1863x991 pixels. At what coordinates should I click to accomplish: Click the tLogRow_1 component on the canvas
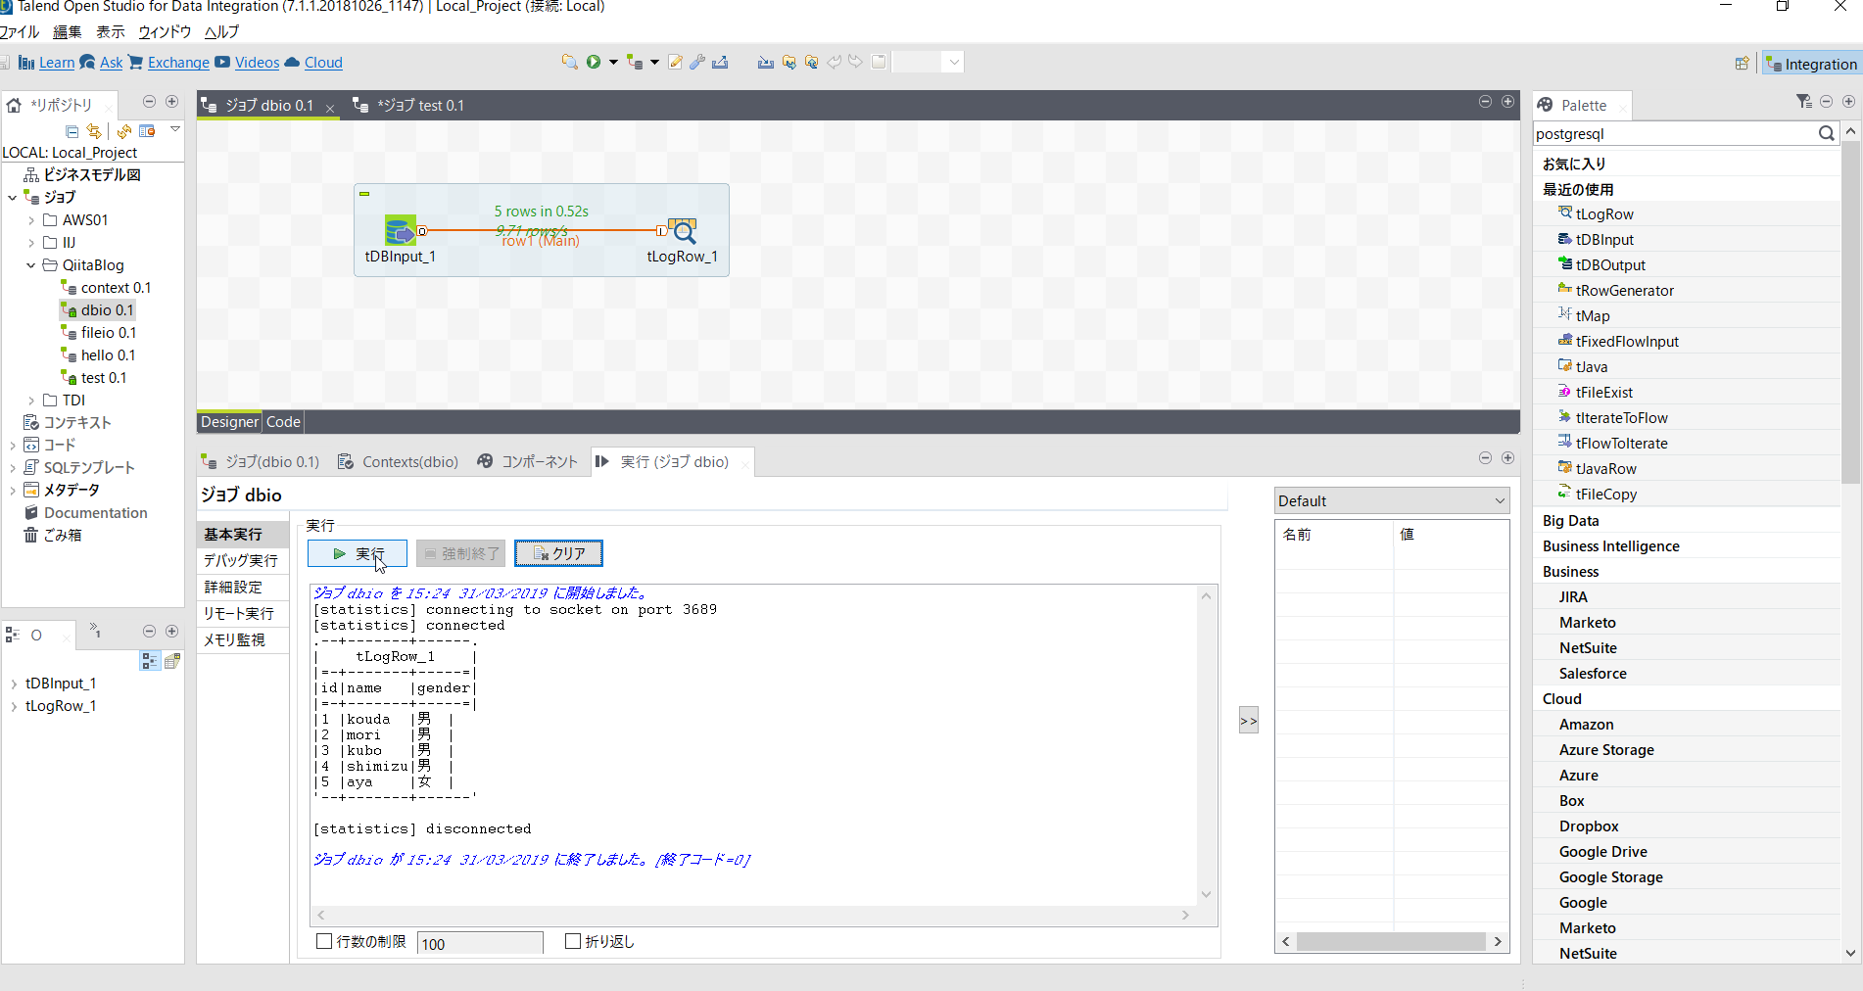683,231
